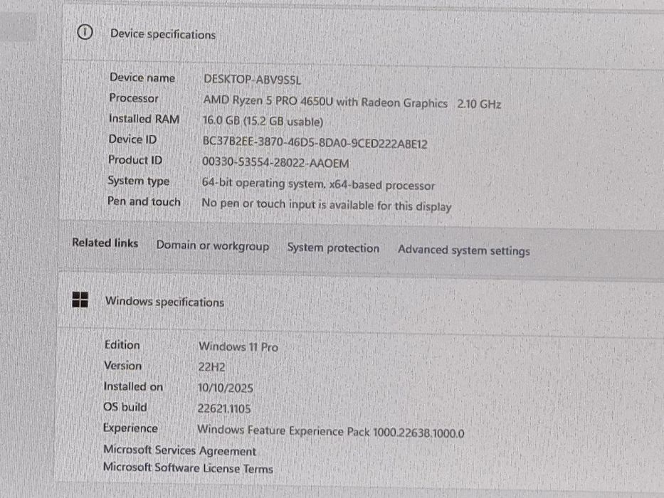Select the version value 22H2
Image resolution: width=664 pixels, height=498 pixels.
[x=212, y=366]
